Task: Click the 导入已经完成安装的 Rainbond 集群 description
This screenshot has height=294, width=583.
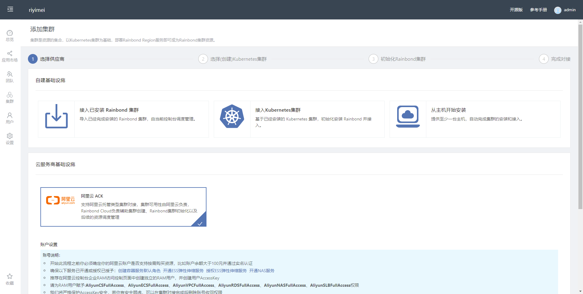Action: pos(138,119)
